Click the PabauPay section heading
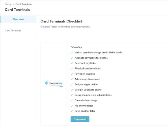The image size is (168, 126). [76, 47]
